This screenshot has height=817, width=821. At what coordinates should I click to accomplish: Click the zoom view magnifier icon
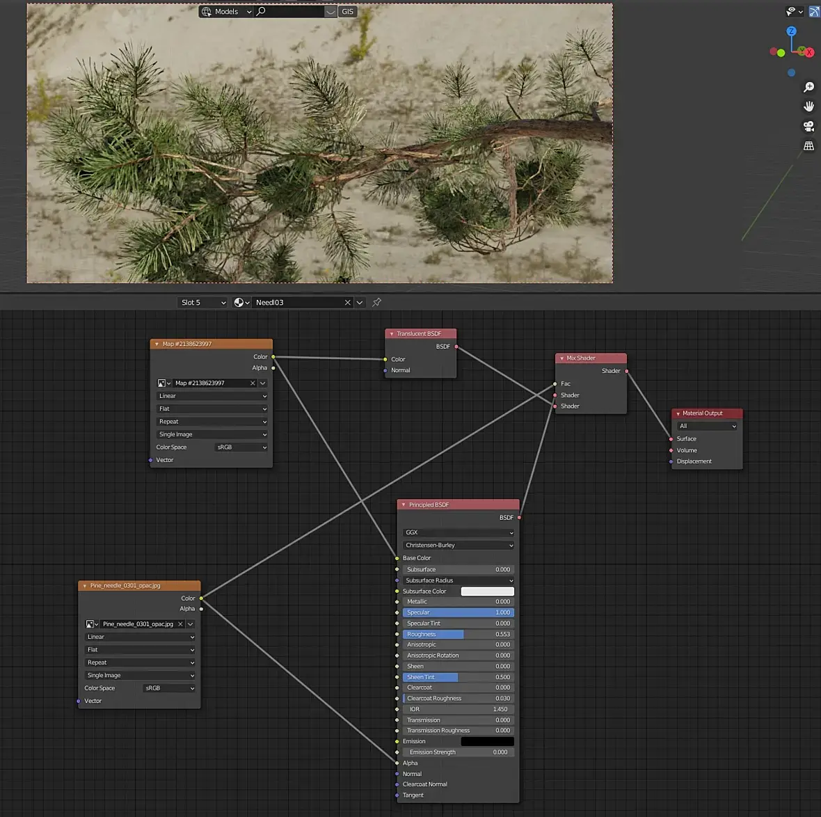point(809,87)
